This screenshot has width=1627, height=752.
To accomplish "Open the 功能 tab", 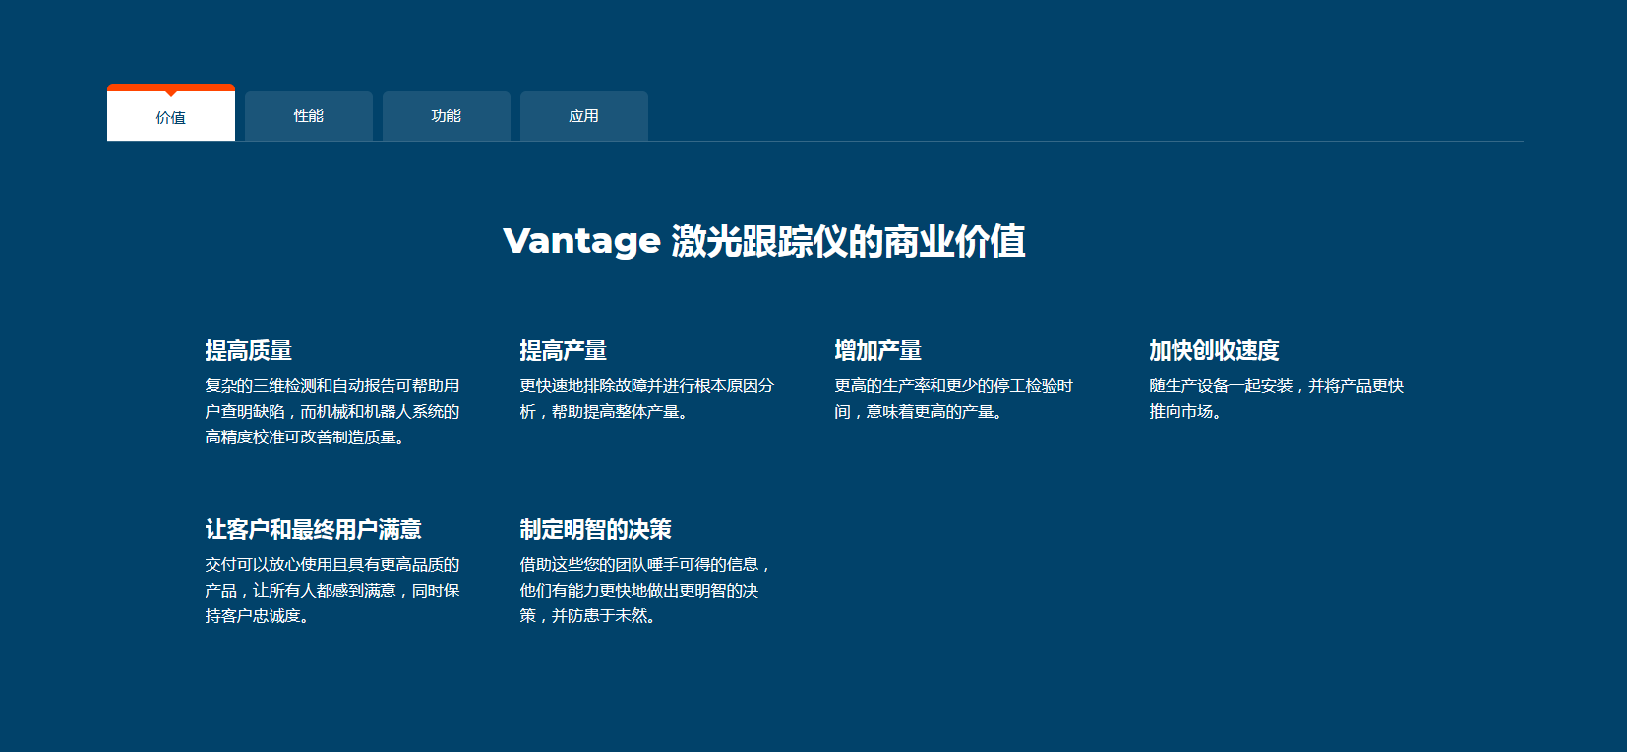I will (x=446, y=116).
